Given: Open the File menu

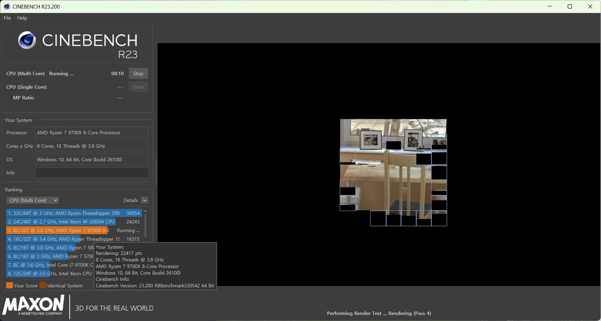Looking at the screenshot, I should pyautogui.click(x=7, y=18).
